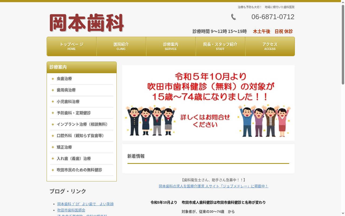Click the plus icon beside 予防歯科・定期健診
This screenshot has height=216, width=345.
[53, 113]
